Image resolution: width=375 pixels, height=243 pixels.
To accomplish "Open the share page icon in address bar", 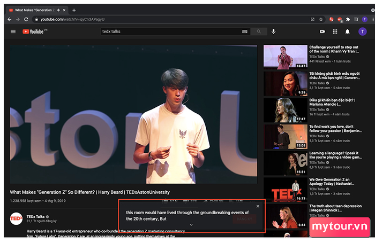I will 312,19.
